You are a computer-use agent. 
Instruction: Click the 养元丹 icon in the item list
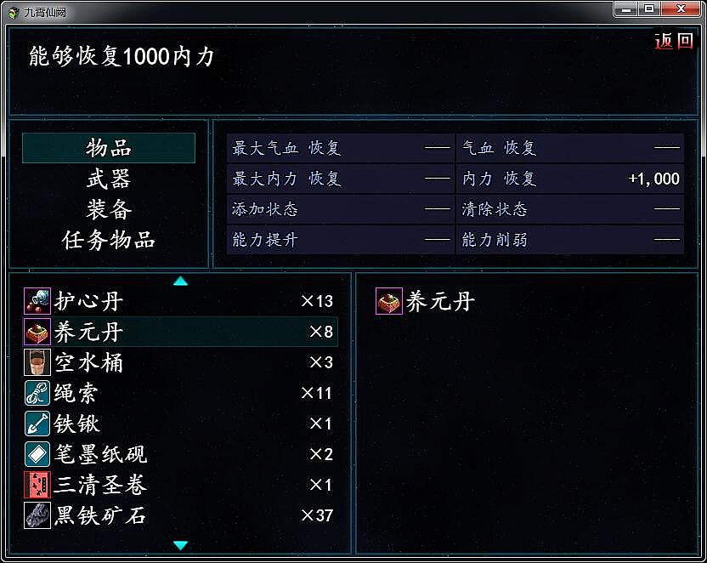[37, 332]
